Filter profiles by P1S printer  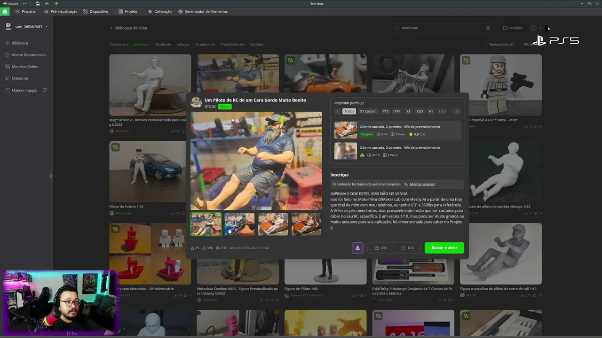[x=385, y=111]
